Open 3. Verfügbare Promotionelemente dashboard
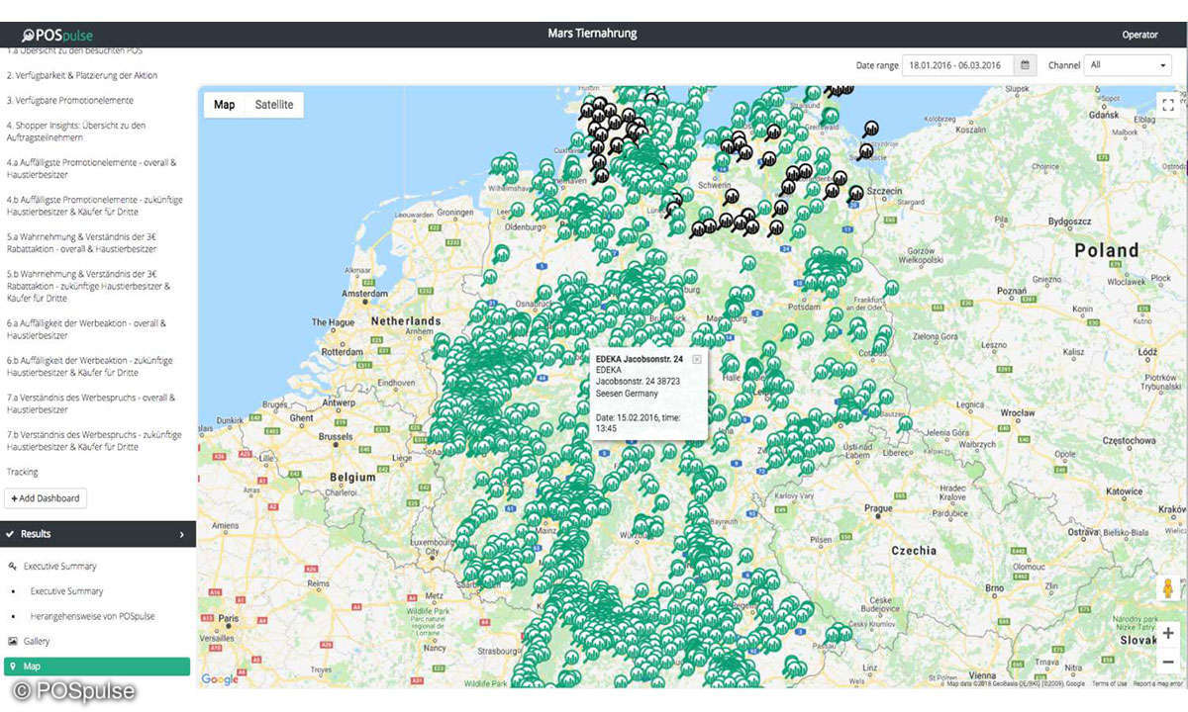Screen dimensions: 1188x712 (70, 101)
